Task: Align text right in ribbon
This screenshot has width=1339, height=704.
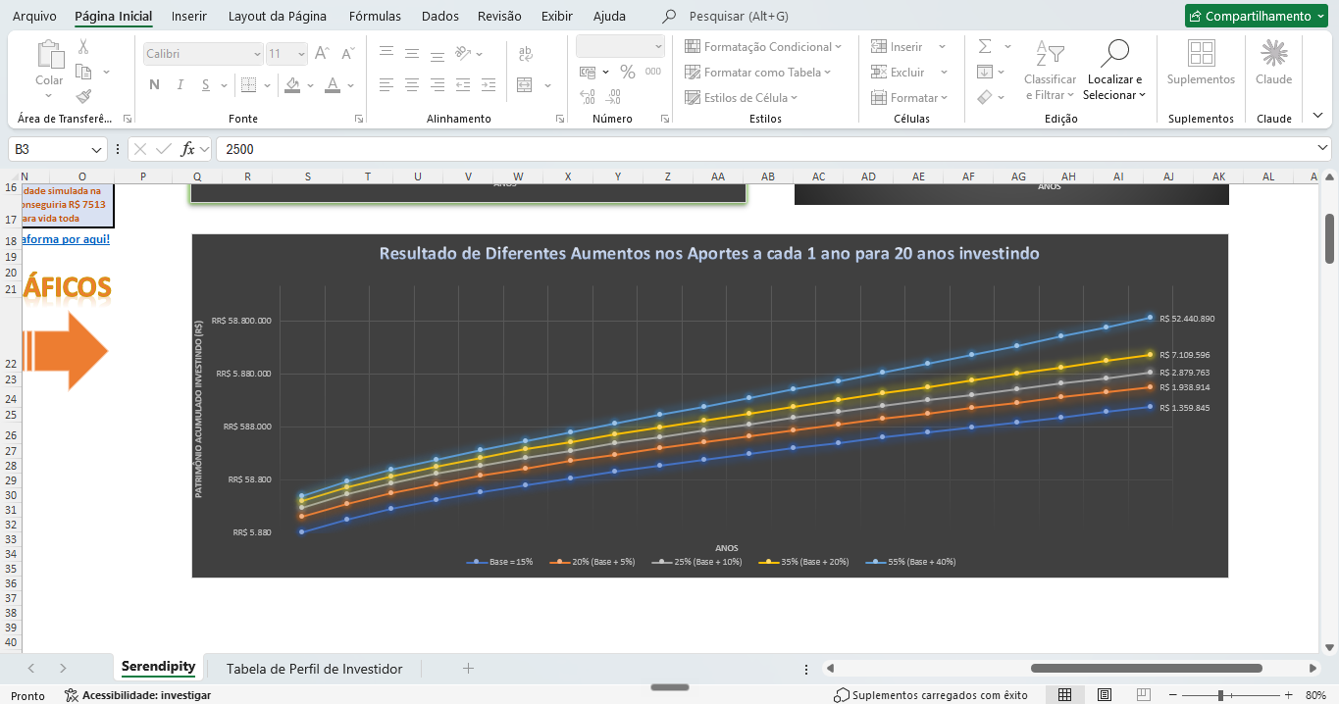Action: 438,85
